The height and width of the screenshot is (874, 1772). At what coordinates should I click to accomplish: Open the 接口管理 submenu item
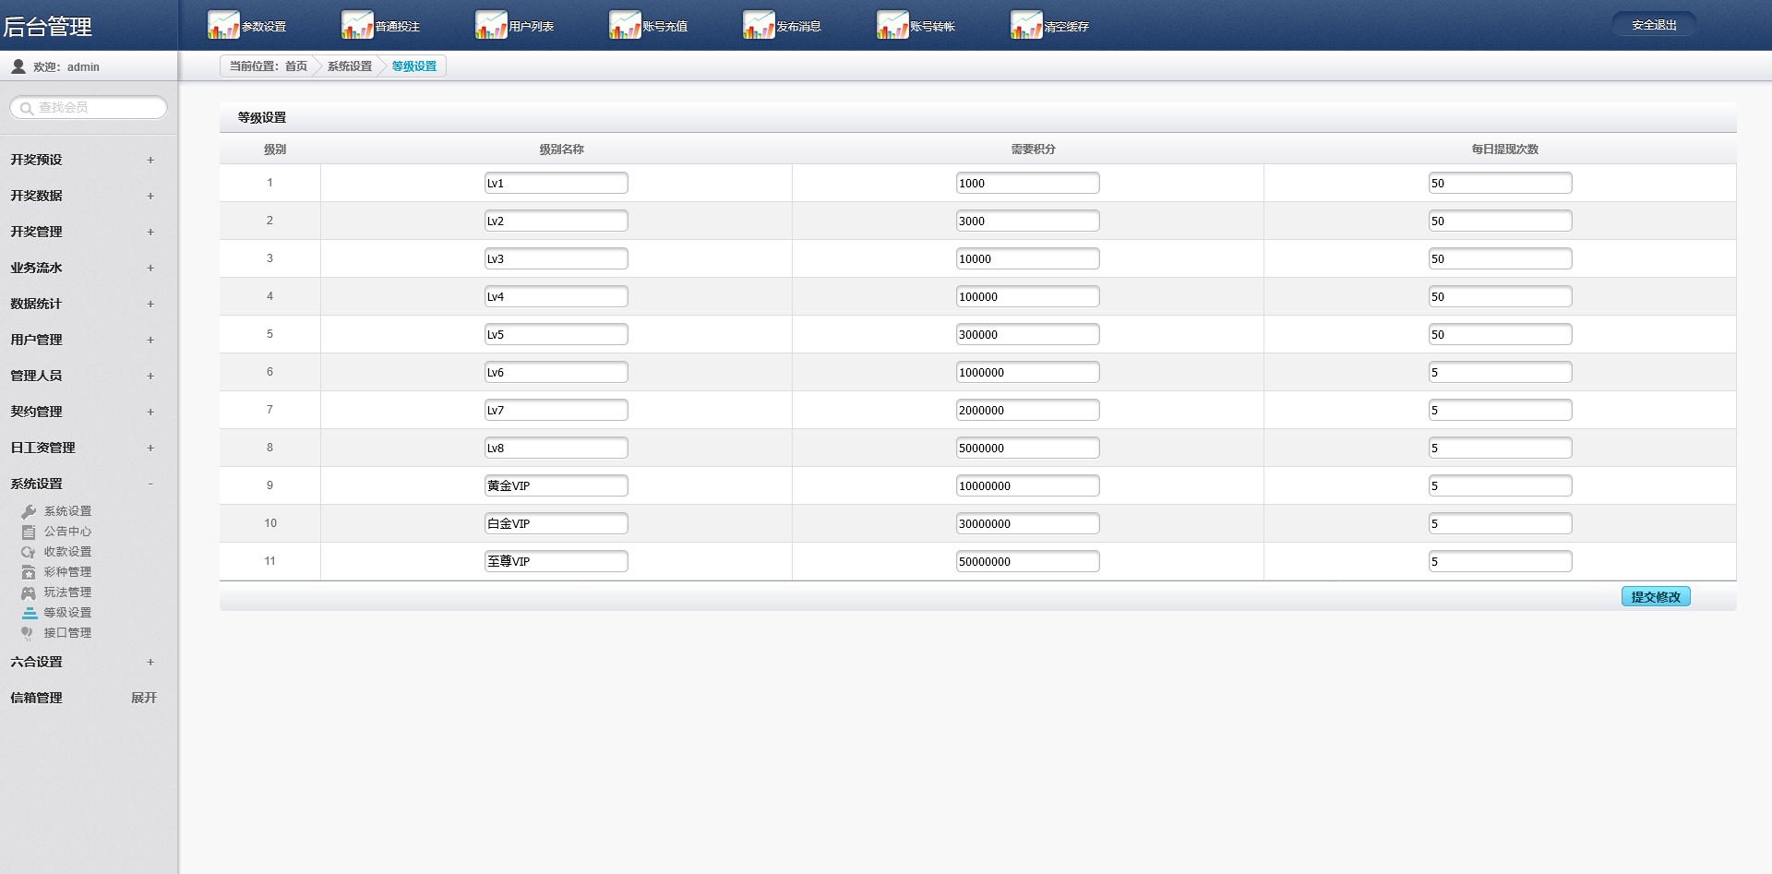click(x=67, y=633)
